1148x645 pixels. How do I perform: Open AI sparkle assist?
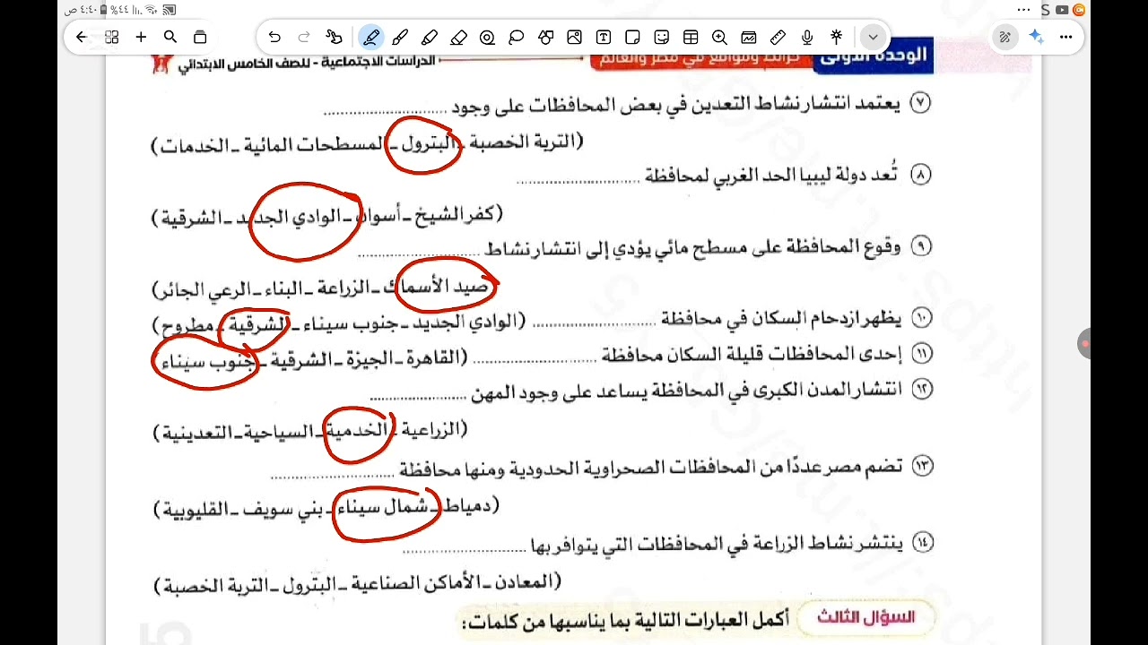click(x=1036, y=38)
